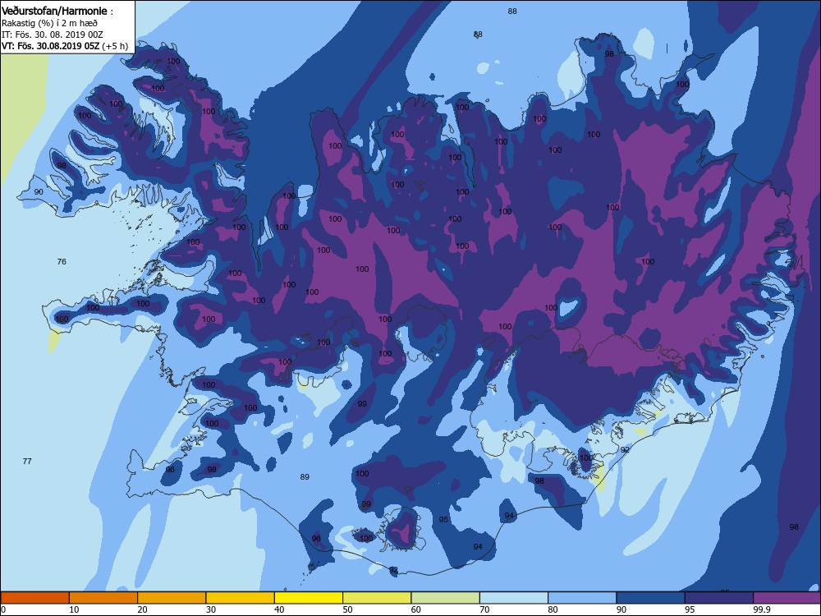Click the light blue 70–80 legend swatch

pyautogui.click(x=514, y=598)
